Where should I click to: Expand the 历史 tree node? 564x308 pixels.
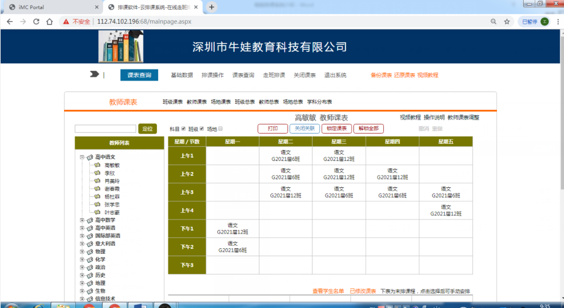coord(82,275)
